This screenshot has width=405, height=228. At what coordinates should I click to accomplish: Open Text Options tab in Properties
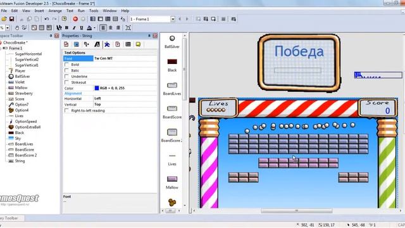pos(97,44)
